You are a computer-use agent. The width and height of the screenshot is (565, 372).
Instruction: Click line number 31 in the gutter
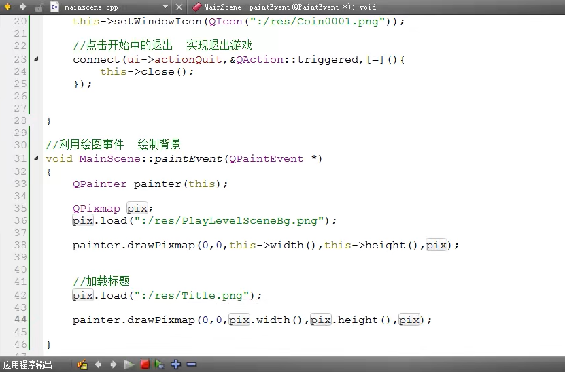pos(20,158)
